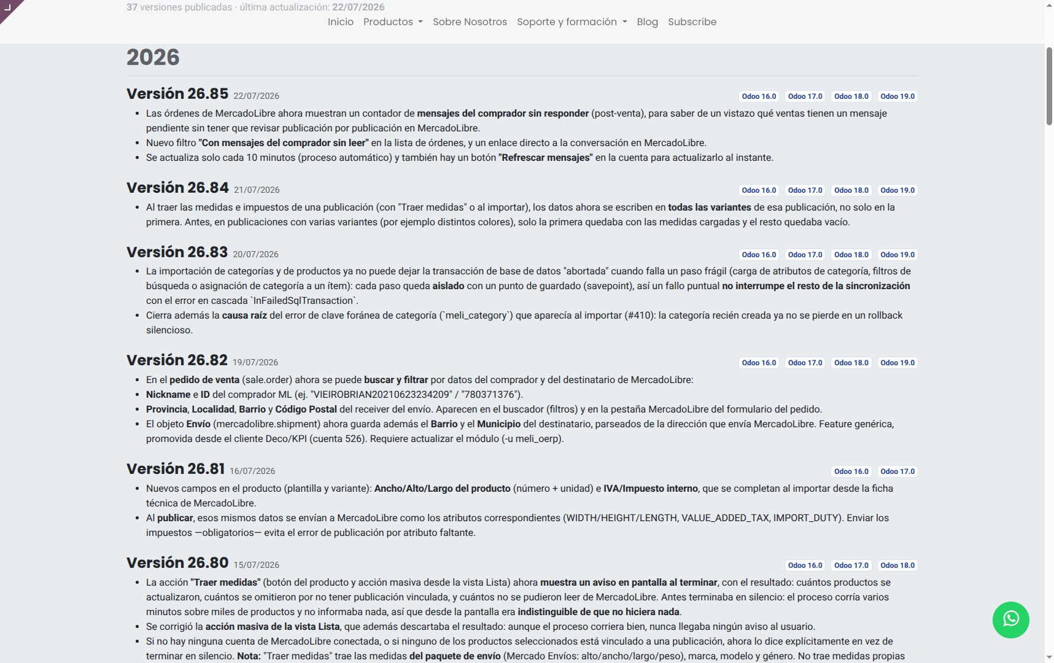The width and height of the screenshot is (1054, 663).
Task: Click the Versión 26.80 heading
Action: point(177,563)
